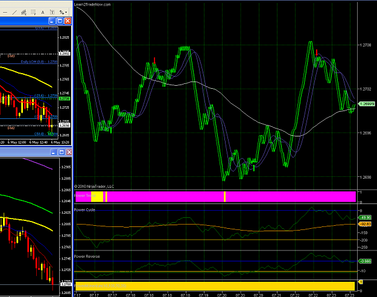Click the 1.2690 price axis label
The image size is (377, 297).
365,177
